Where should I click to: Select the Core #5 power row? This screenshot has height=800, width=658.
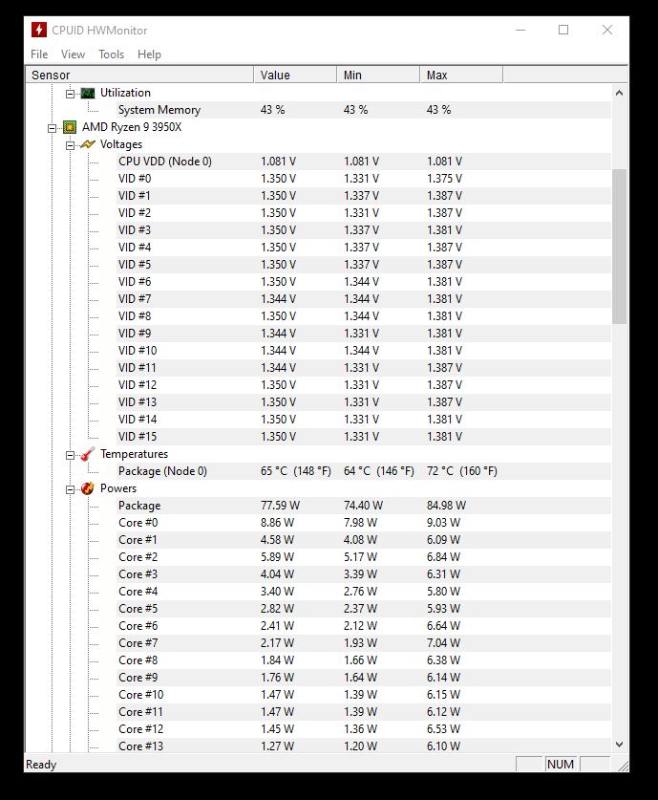[364, 609]
